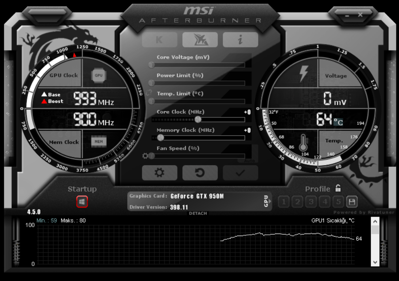The height and width of the screenshot is (281, 399).
Task: Open the Kombustor K button
Action: point(160,40)
